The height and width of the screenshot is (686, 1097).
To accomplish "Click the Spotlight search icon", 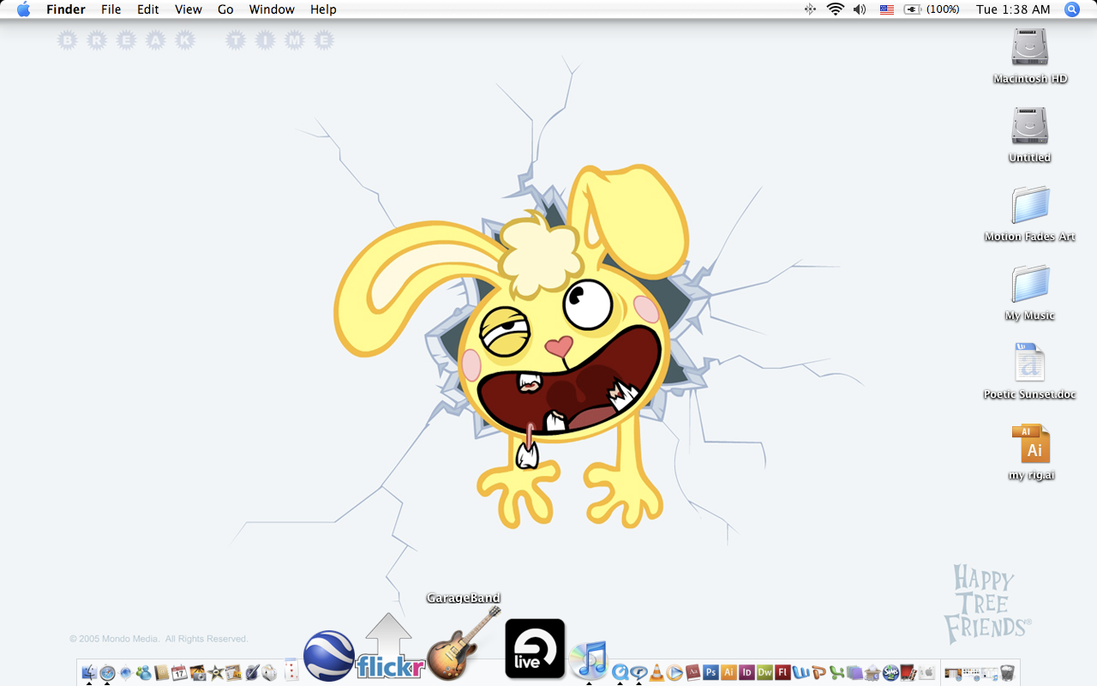I will coord(1071,9).
